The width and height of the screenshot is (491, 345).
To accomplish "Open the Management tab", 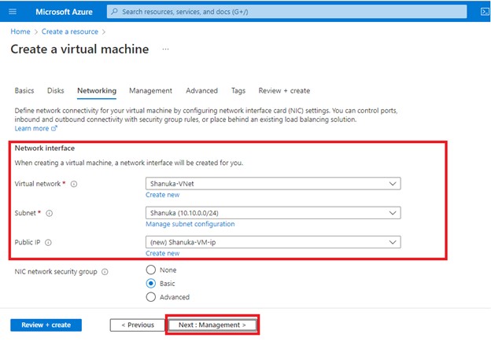I will [150, 91].
